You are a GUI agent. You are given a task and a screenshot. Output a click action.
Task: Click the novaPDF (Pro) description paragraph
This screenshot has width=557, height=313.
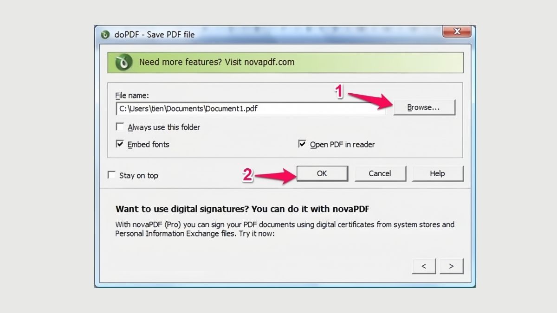tap(285, 229)
